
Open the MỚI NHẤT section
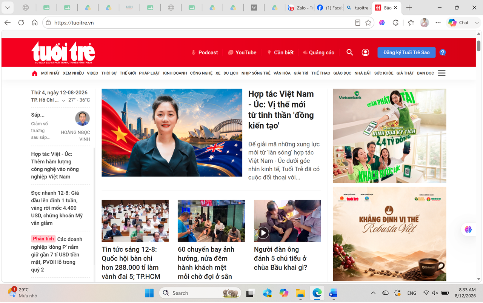coord(51,73)
